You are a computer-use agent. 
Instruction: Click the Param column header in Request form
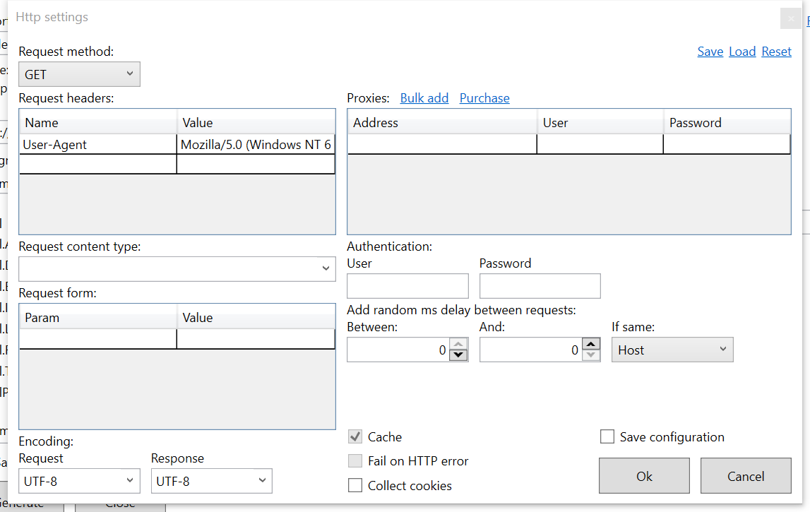point(98,317)
